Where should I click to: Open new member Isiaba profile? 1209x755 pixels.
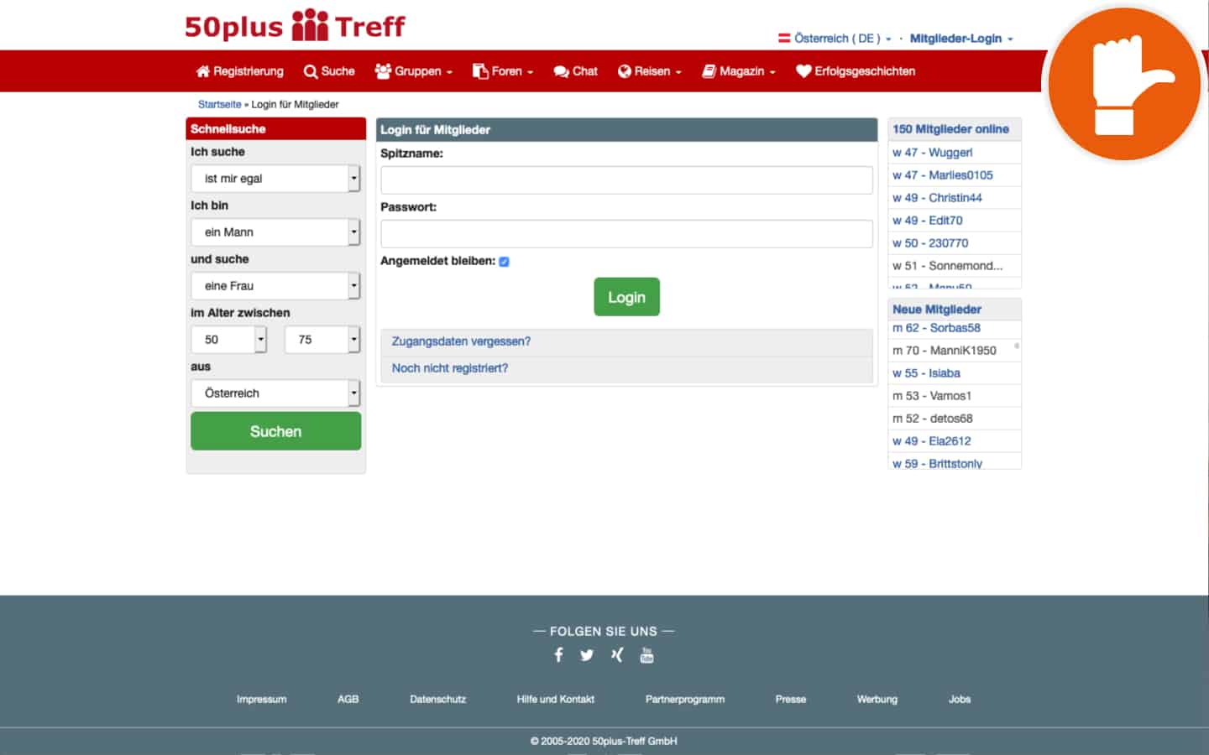(x=926, y=373)
